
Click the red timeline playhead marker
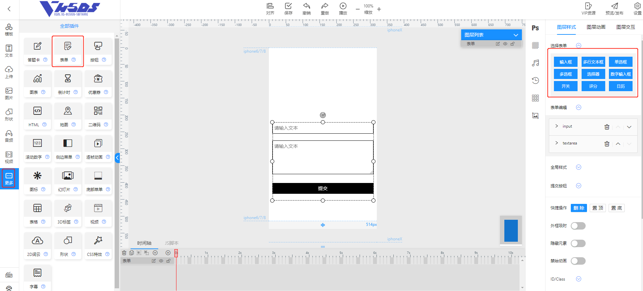pos(176,253)
